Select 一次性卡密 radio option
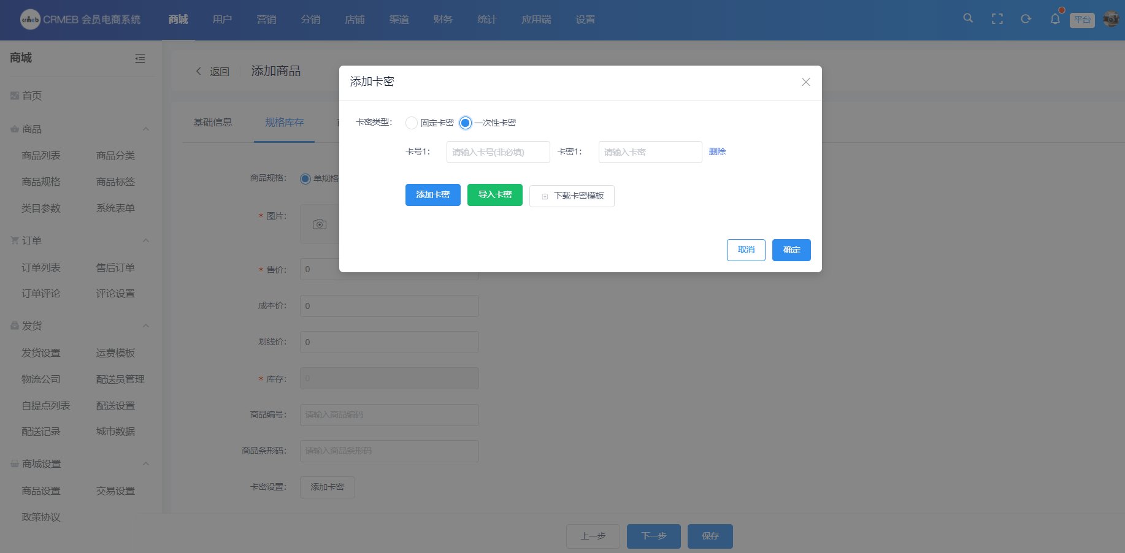Viewport: 1125px width, 553px height. coord(466,123)
